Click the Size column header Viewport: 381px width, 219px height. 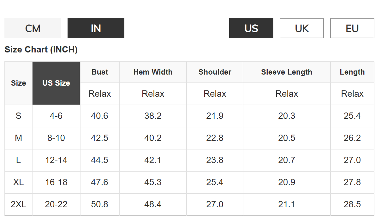[x=18, y=83]
